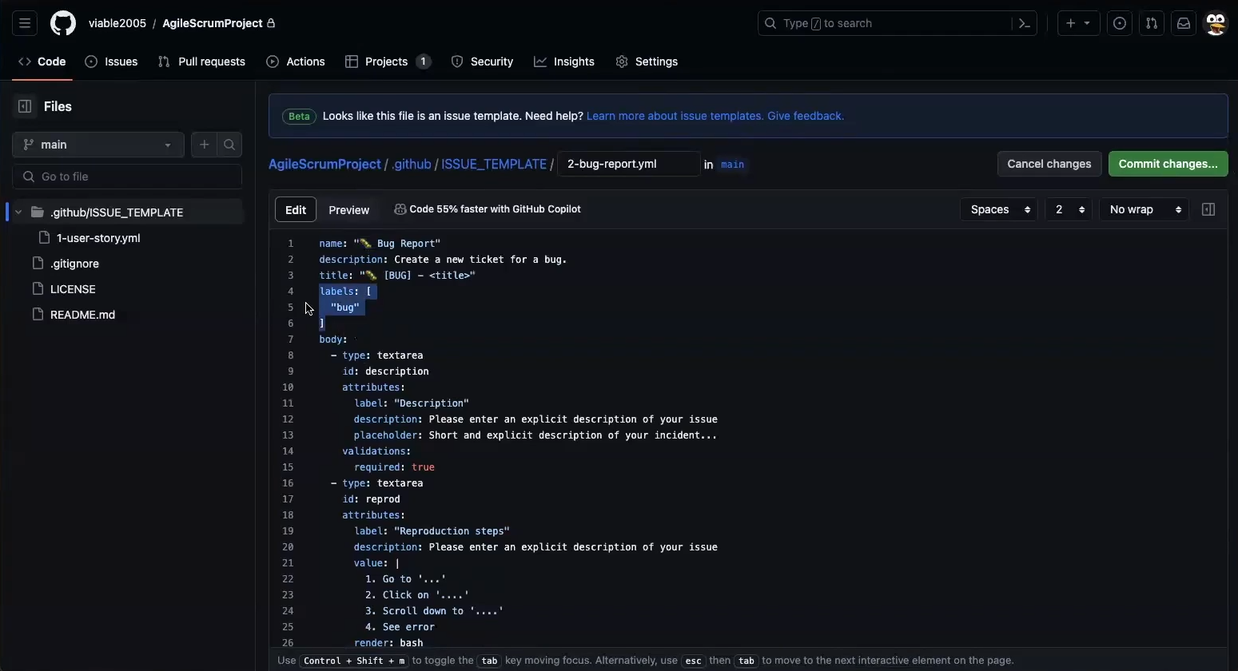
Task: Open the issues icon in header
Action: click(x=1120, y=23)
